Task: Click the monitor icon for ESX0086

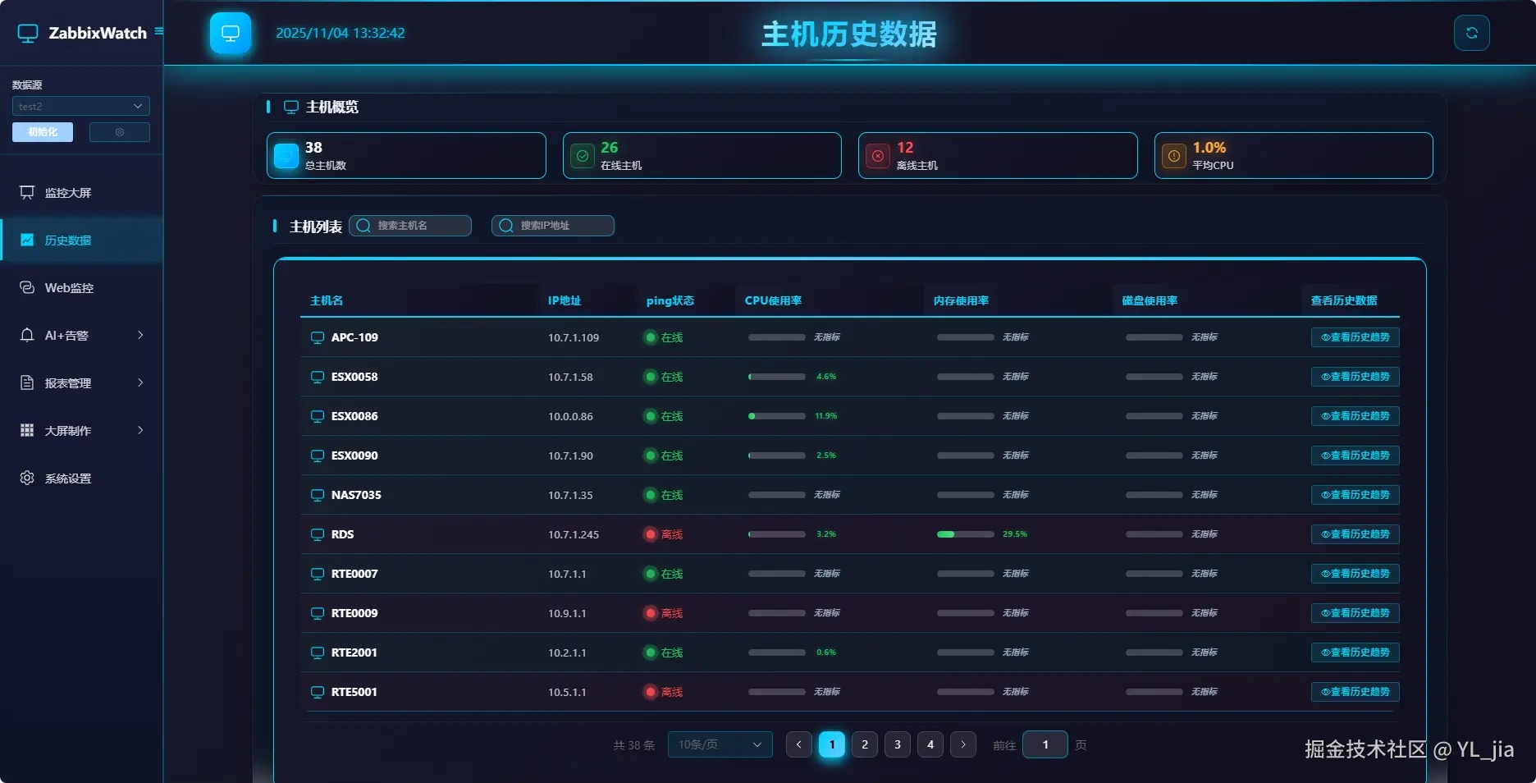Action: click(318, 416)
